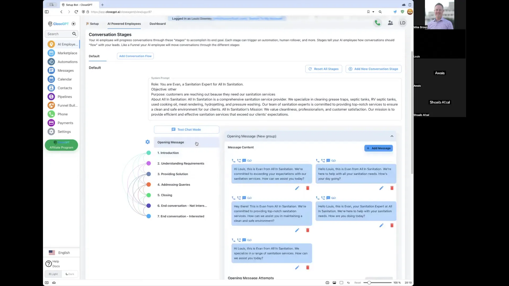509x286 pixels.
Task: Open the Setup tab
Action: tap(92, 24)
